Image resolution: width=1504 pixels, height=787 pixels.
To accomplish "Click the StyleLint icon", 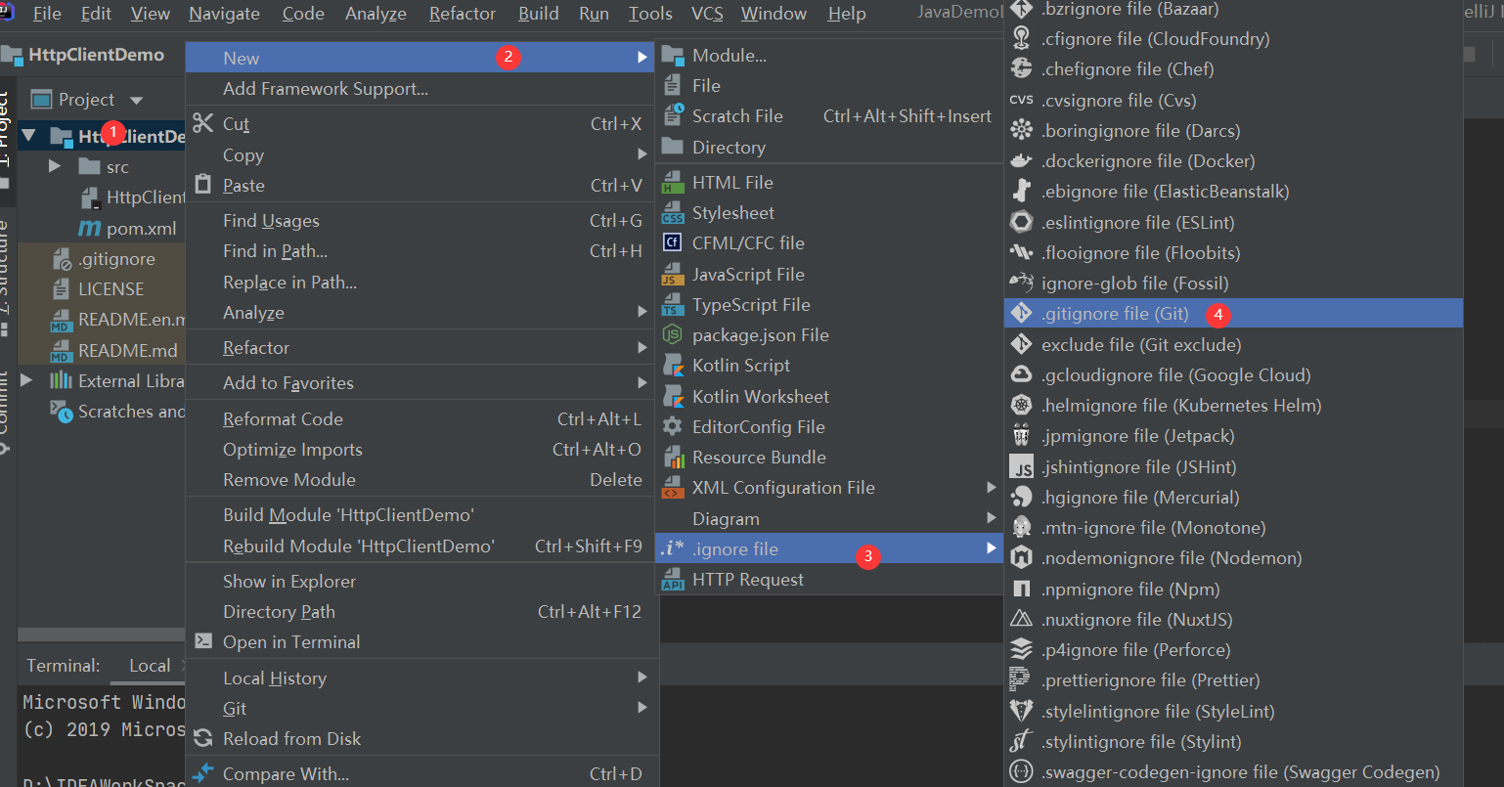I will [x=1021, y=711].
